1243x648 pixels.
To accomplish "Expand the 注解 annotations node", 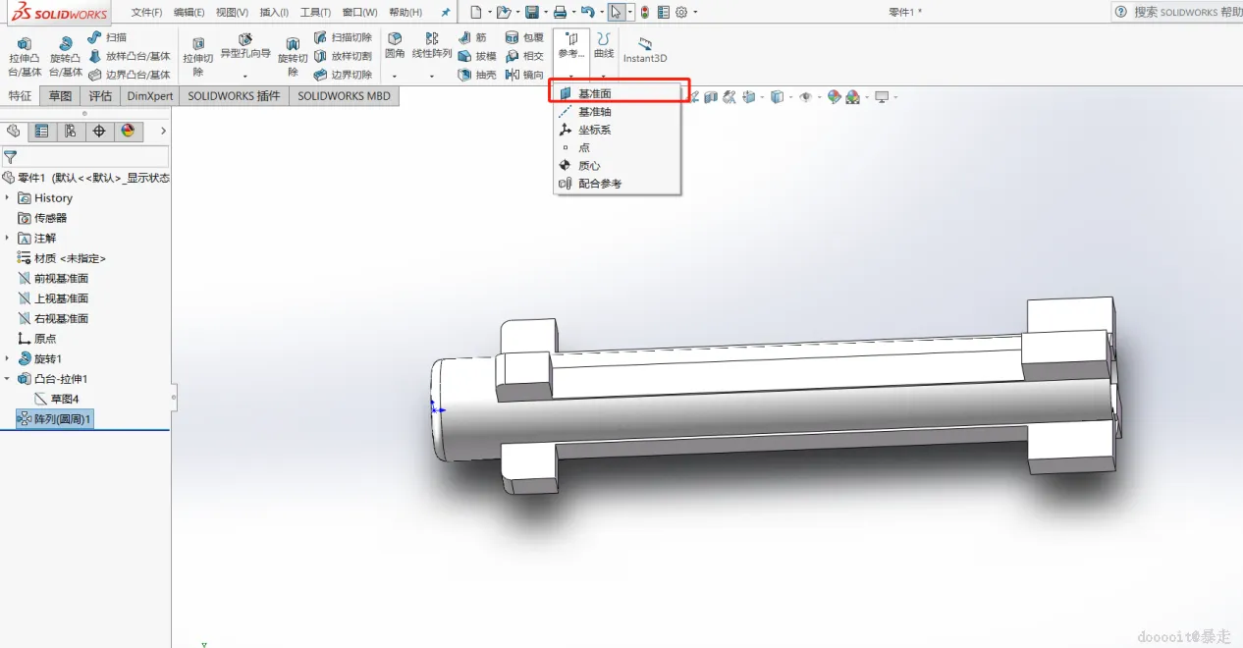I will [x=8, y=239].
